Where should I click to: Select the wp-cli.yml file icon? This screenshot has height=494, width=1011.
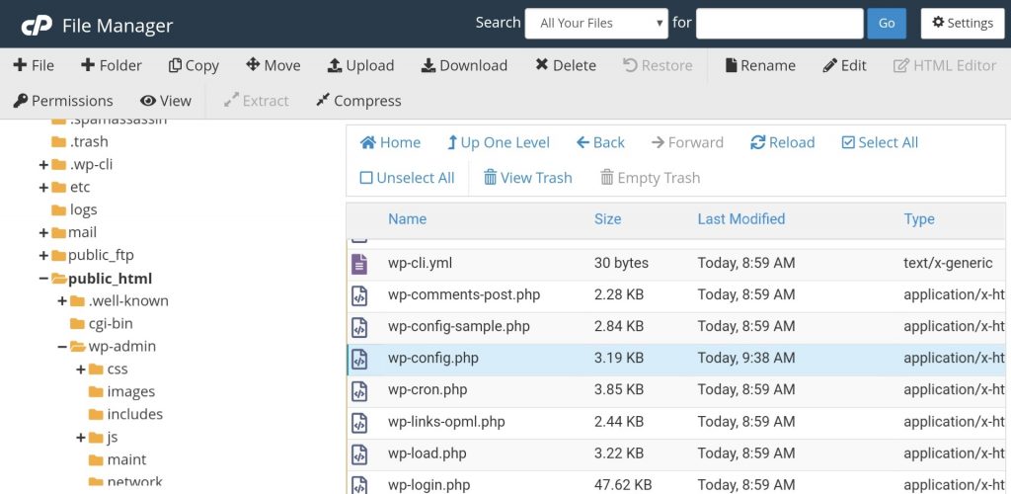(359, 264)
